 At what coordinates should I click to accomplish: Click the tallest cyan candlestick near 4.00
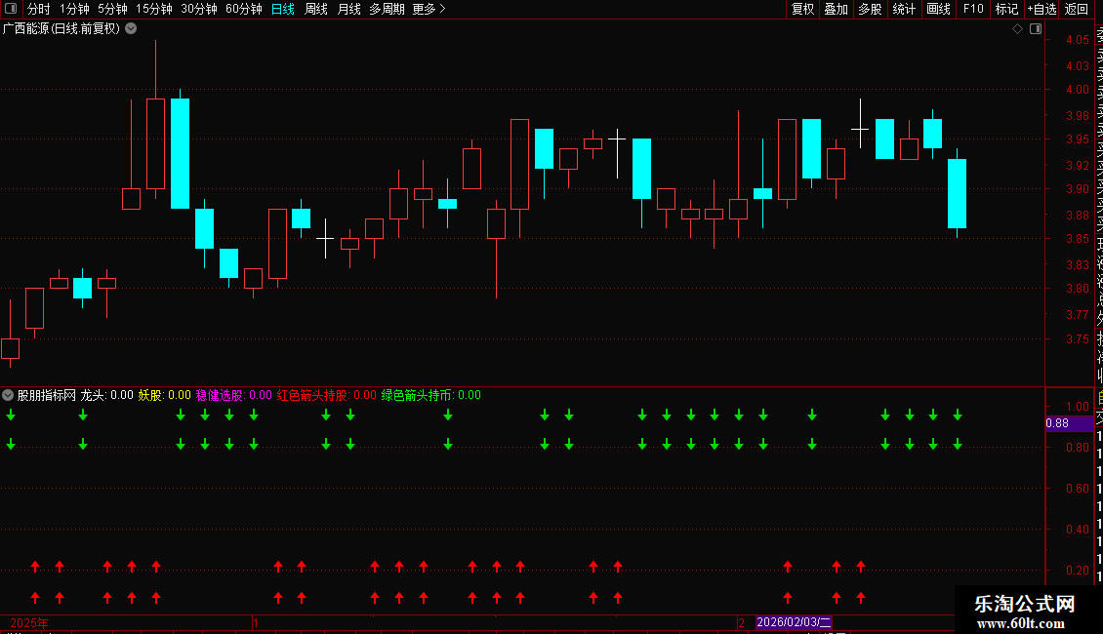click(x=180, y=153)
